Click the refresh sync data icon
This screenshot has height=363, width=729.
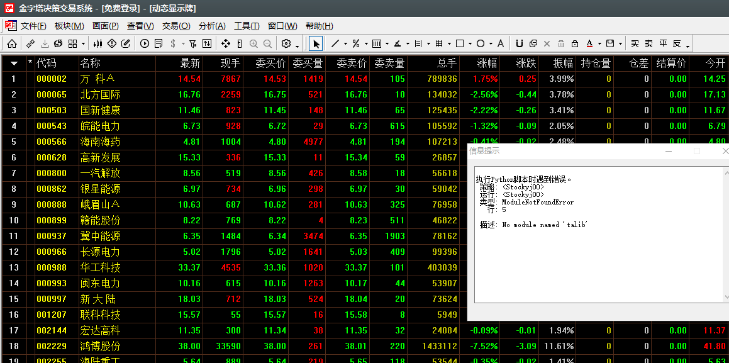click(58, 43)
